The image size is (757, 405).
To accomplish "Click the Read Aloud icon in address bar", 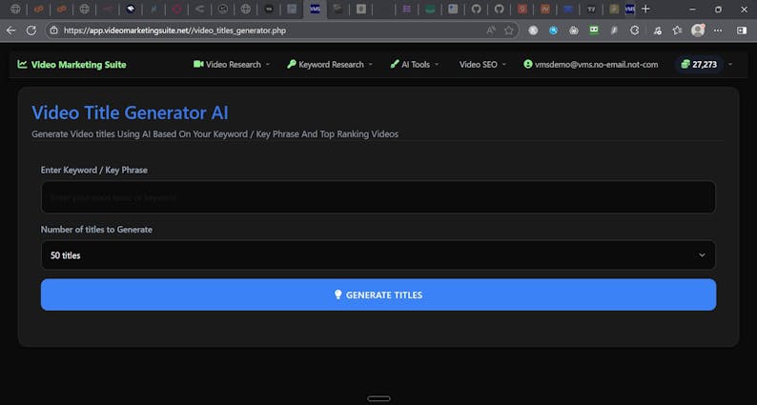I will coord(491,30).
